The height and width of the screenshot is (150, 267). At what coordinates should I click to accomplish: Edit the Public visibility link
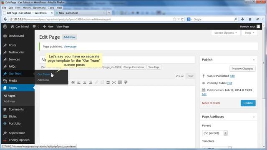(x=230, y=83)
